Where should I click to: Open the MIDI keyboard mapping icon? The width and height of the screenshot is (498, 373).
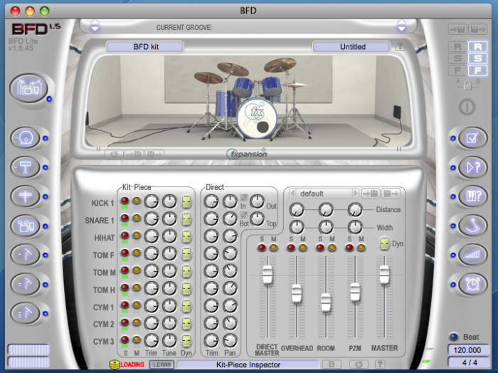(472, 196)
